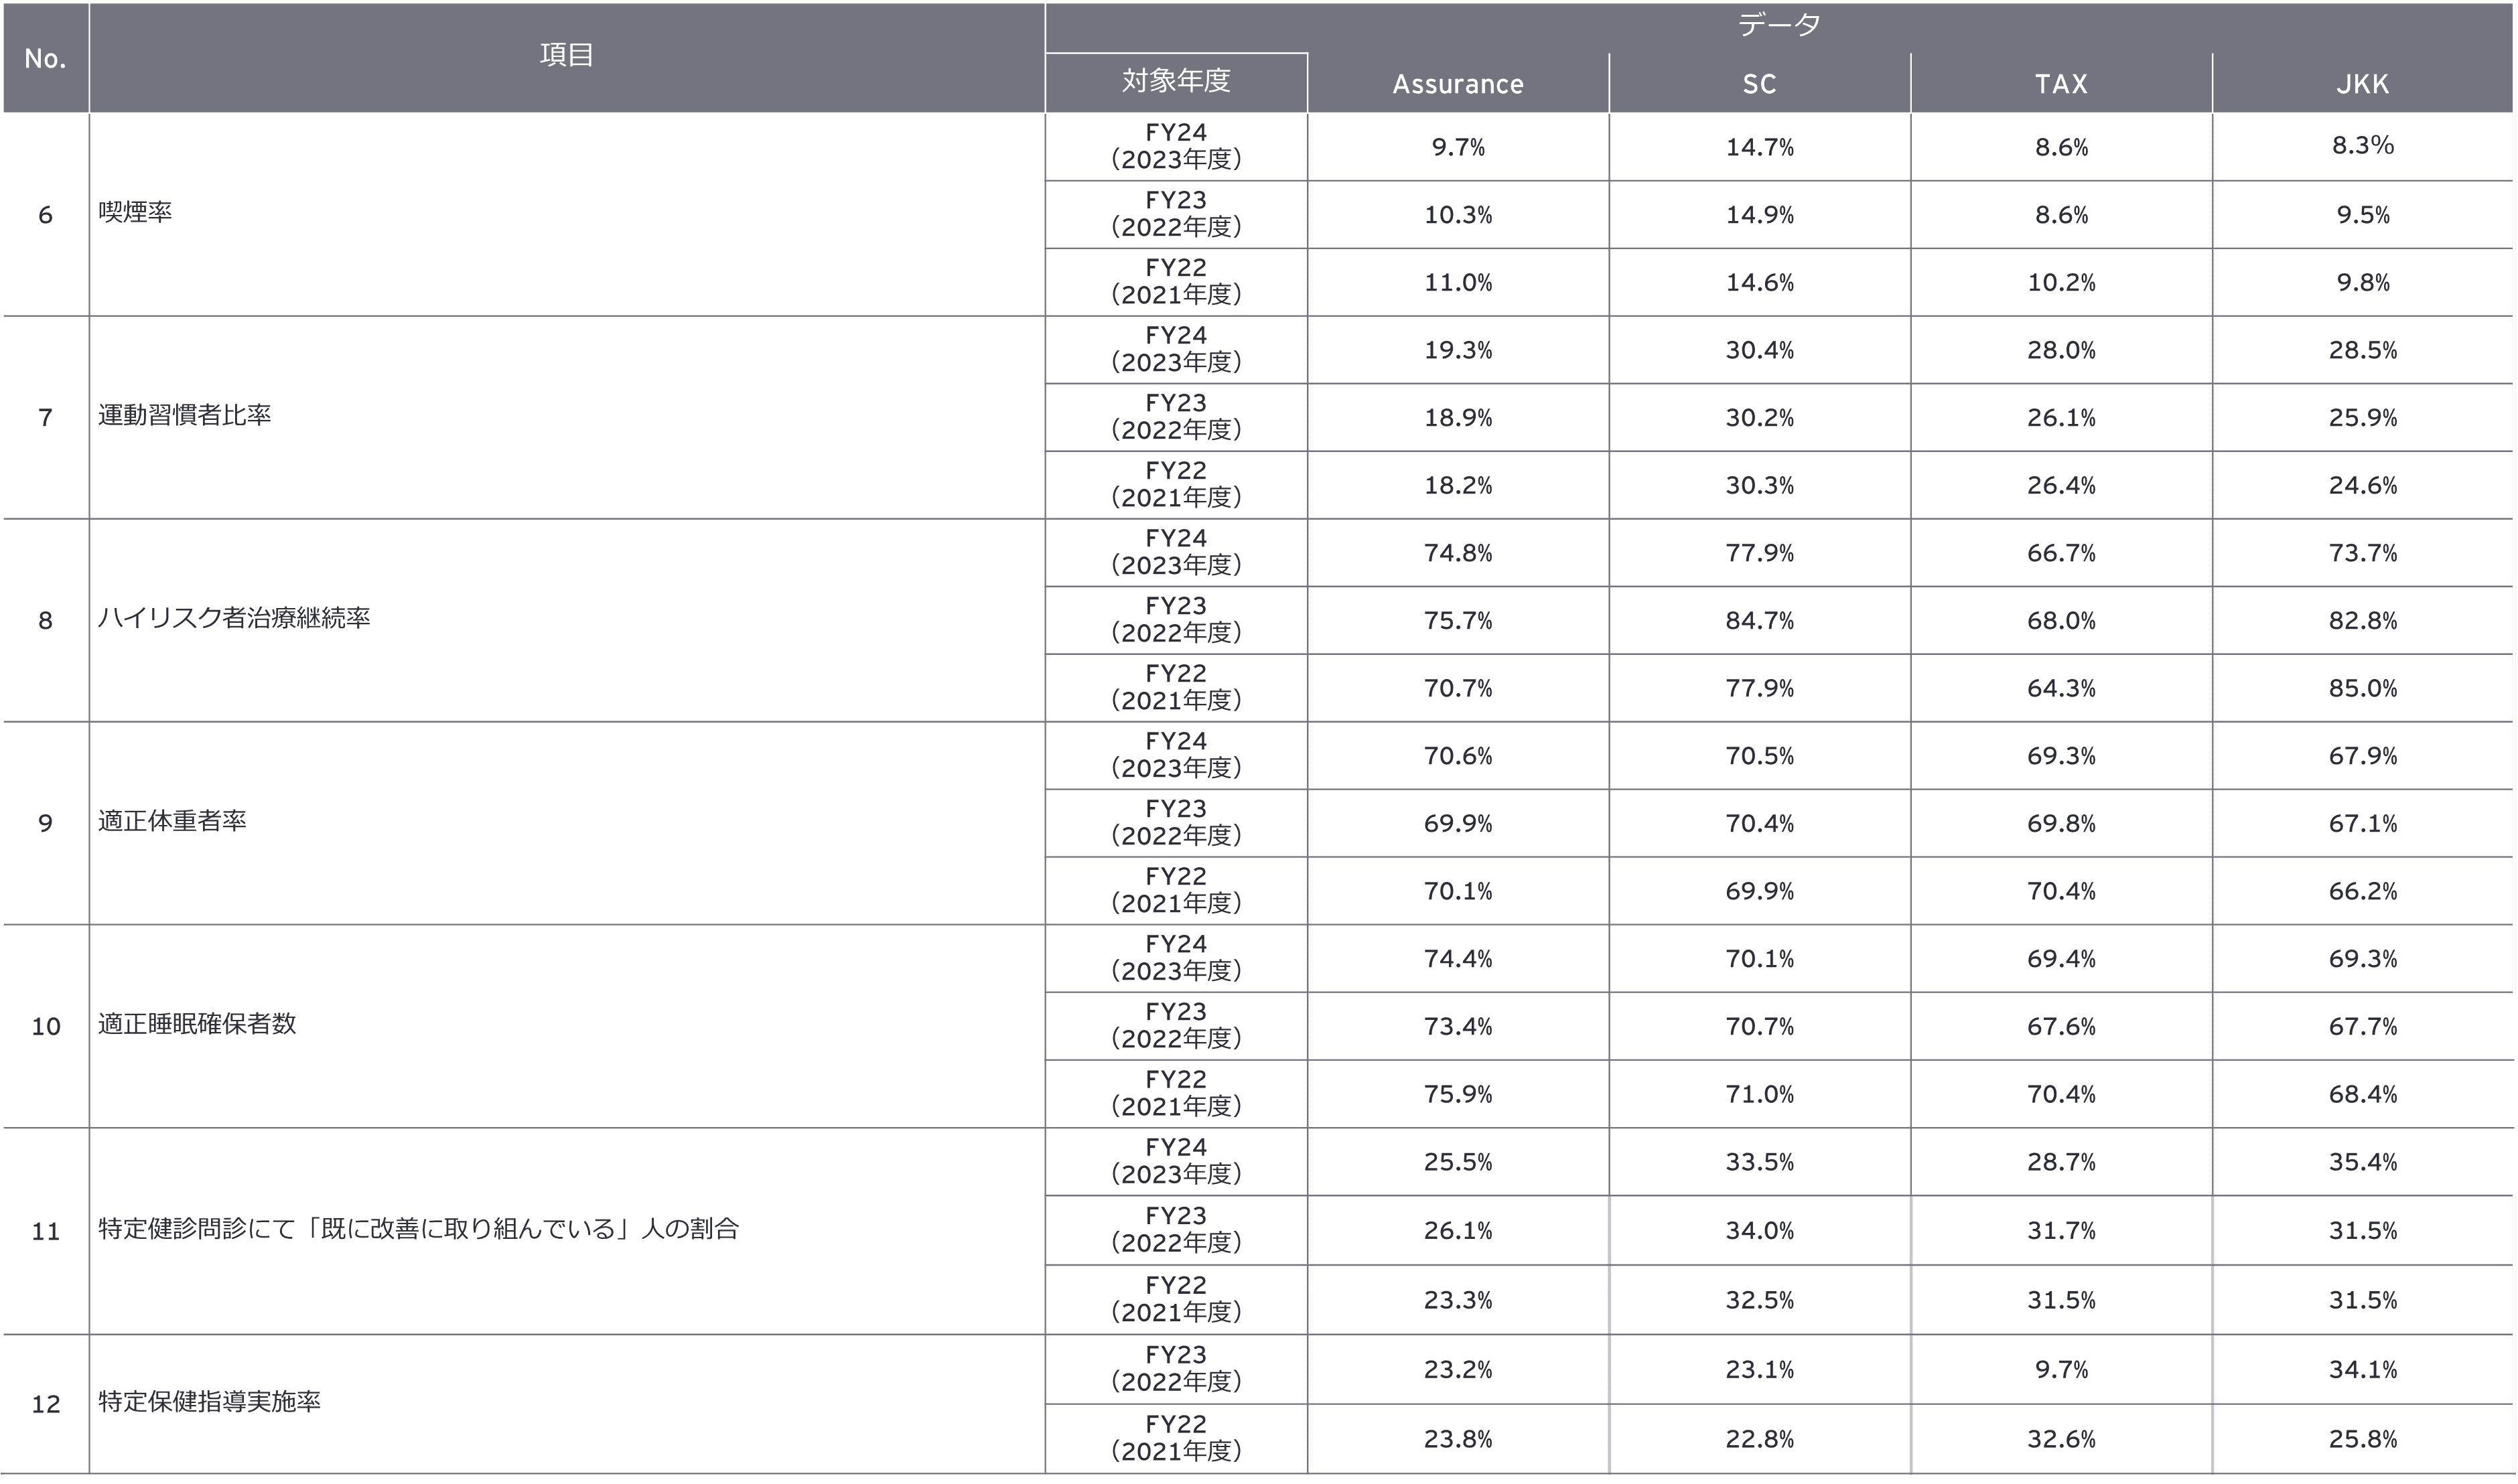Select the 対象年度 header cell
The height and width of the screenshot is (1484, 2518).
(x=1175, y=81)
